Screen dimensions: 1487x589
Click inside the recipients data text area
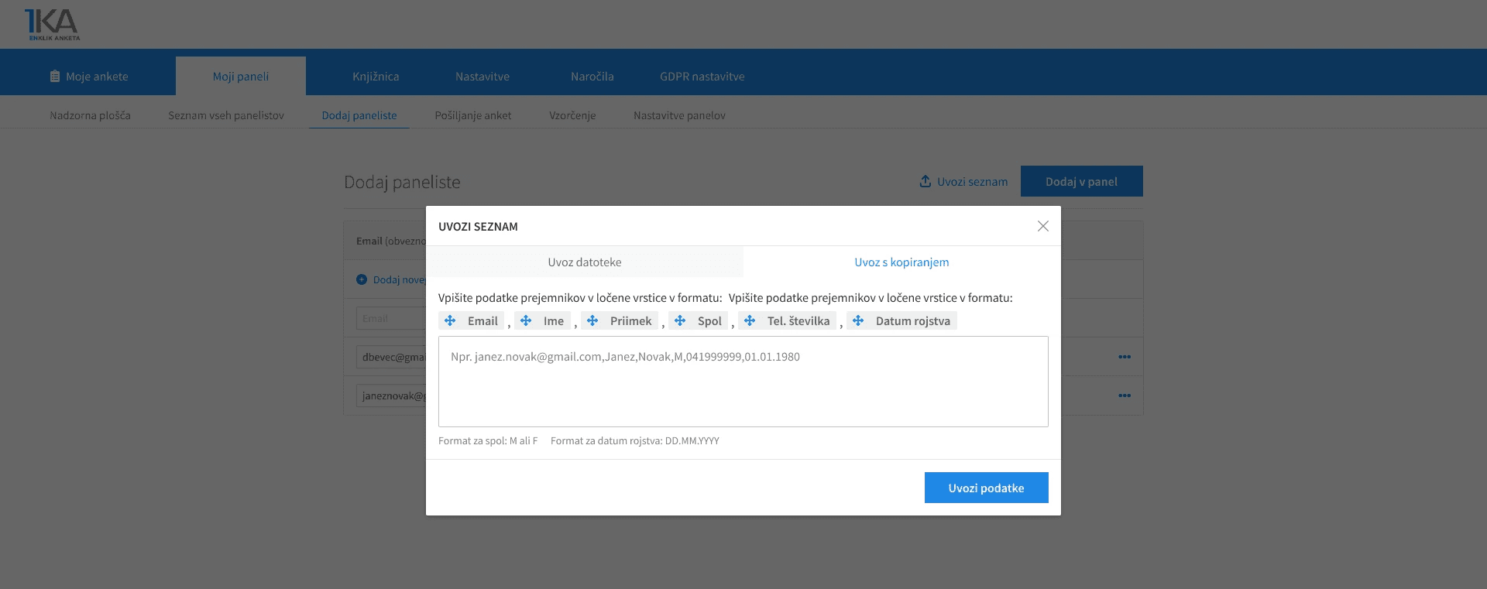point(743,382)
